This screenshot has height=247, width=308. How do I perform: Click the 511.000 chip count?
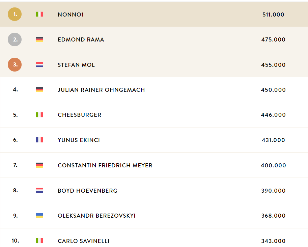(x=273, y=15)
